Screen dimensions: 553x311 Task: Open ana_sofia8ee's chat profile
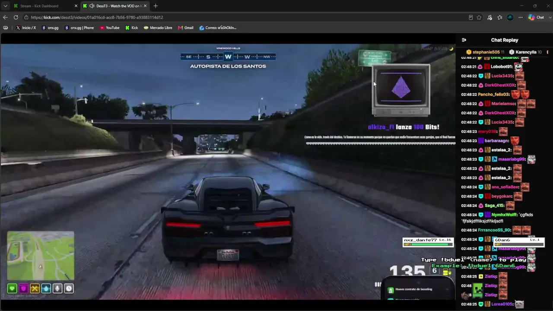[505, 187]
